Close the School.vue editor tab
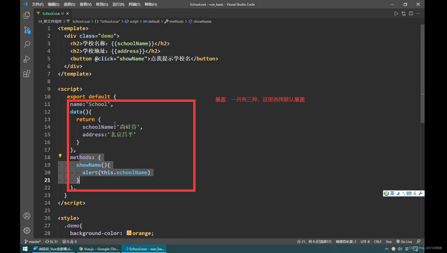This screenshot has height=253, width=447. [68, 14]
